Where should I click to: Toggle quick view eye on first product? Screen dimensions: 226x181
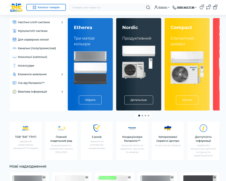(44, 177)
